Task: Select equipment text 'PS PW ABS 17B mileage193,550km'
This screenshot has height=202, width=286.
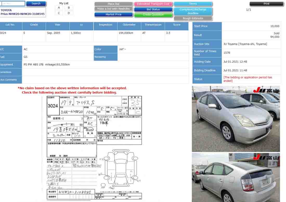Action: click(x=47, y=64)
